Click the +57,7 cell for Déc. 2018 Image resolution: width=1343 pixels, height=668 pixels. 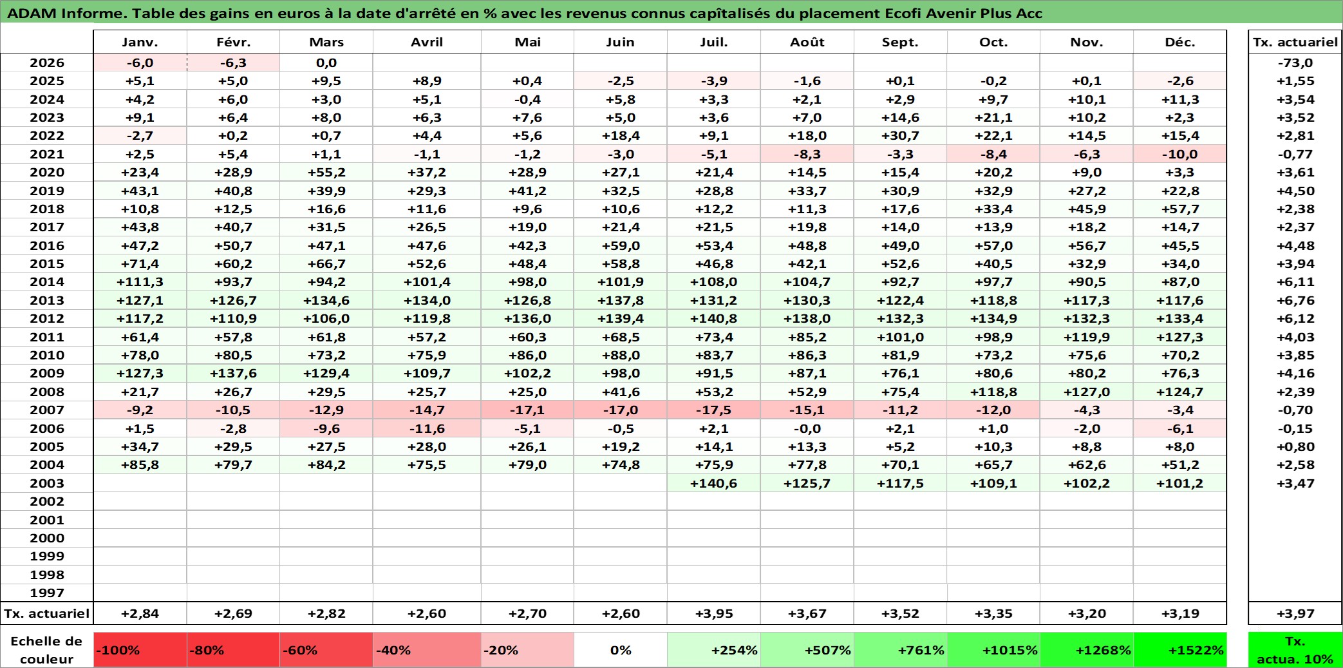(1180, 209)
